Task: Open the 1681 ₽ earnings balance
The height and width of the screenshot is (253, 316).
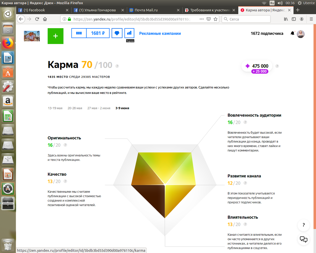Action: [x=98, y=33]
